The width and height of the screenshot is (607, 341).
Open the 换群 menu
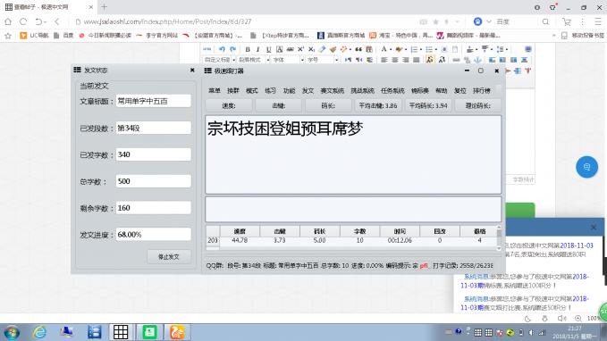[232, 90]
